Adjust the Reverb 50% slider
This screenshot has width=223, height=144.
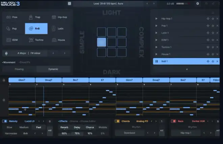pyautogui.click(x=64, y=134)
